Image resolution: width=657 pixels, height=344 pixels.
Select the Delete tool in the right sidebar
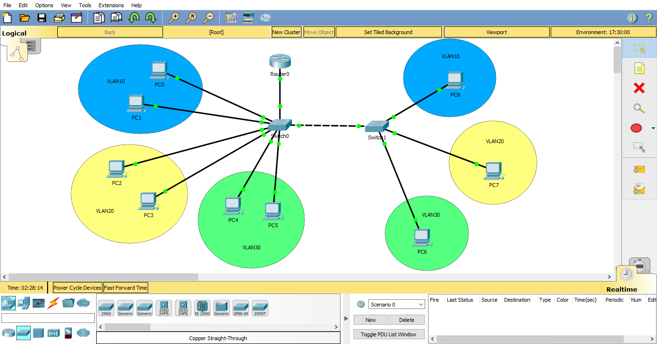[x=639, y=88]
